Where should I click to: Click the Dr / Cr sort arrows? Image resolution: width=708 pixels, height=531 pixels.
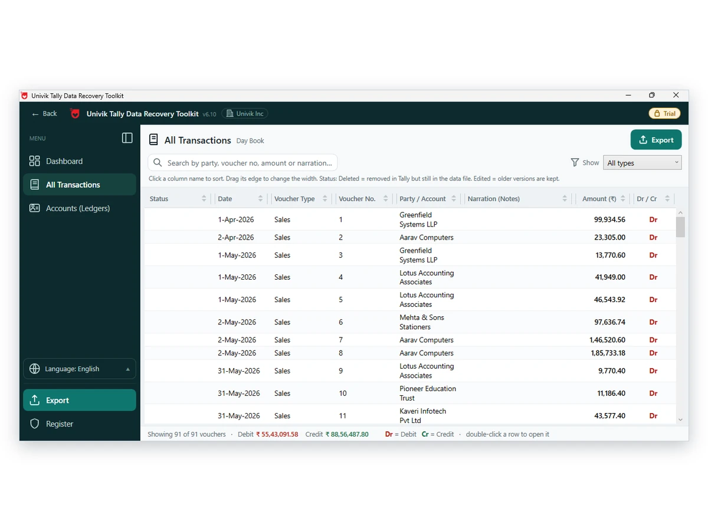click(667, 199)
